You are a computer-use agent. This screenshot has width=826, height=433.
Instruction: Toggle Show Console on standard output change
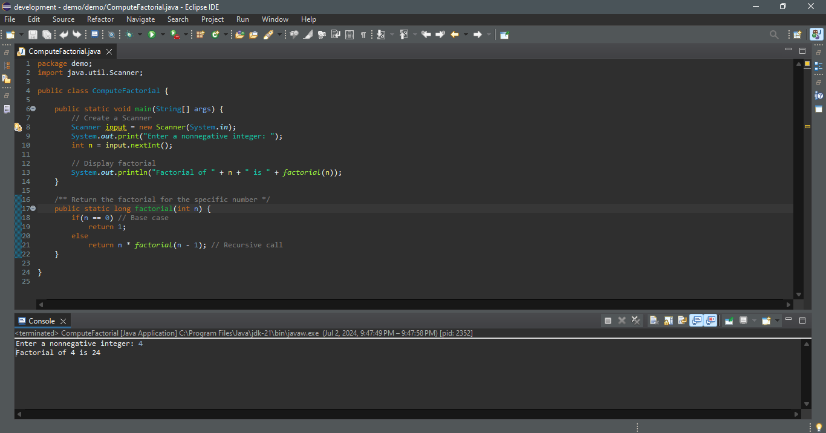(x=696, y=321)
